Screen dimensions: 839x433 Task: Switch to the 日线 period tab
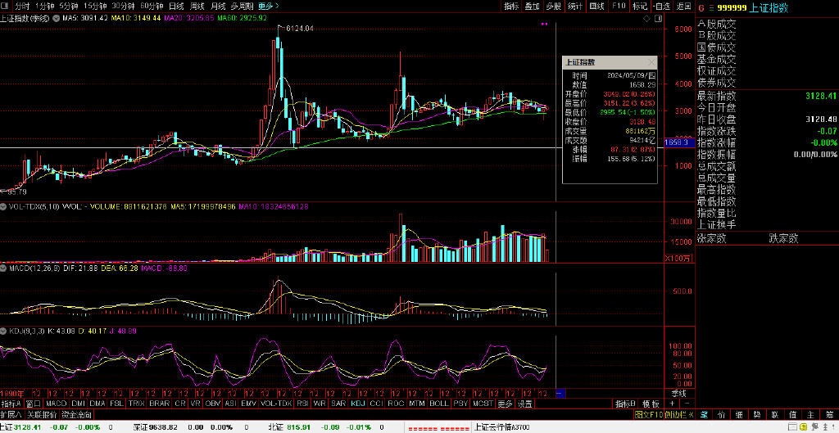coord(176,7)
